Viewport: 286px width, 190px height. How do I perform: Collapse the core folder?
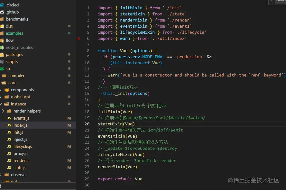pyautogui.click(x=13, y=83)
